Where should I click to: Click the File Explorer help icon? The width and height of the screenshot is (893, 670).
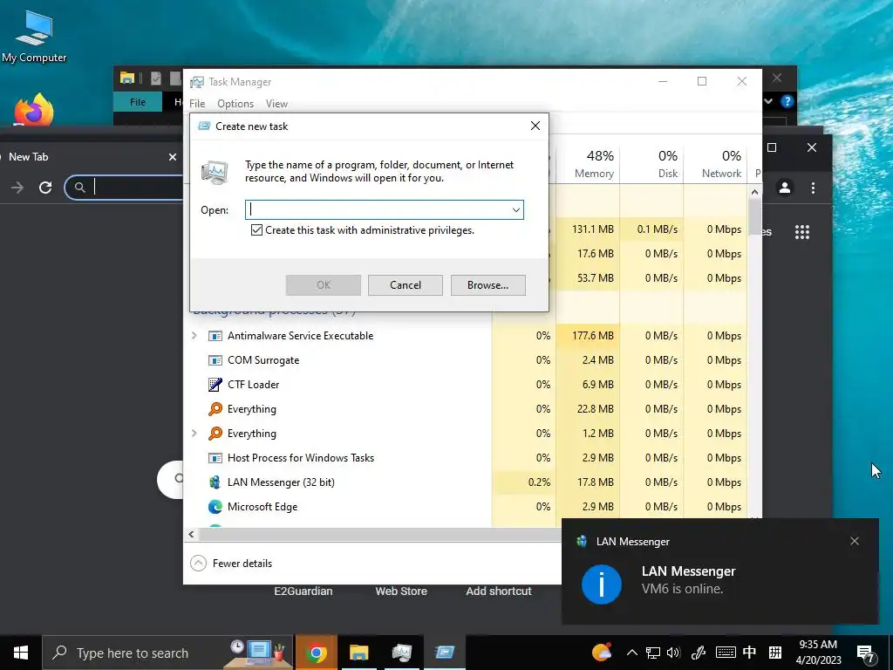[787, 101]
